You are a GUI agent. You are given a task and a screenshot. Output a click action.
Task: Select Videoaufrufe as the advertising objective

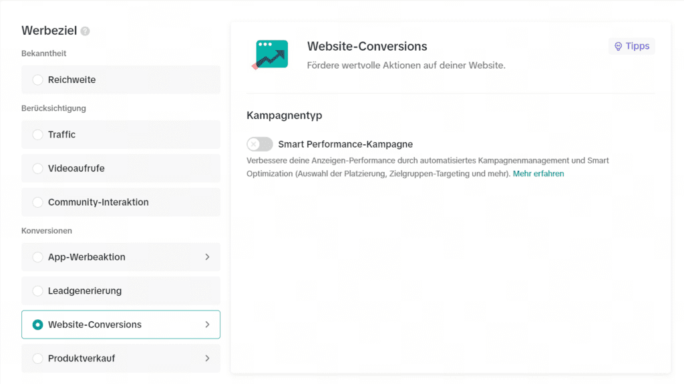click(37, 169)
